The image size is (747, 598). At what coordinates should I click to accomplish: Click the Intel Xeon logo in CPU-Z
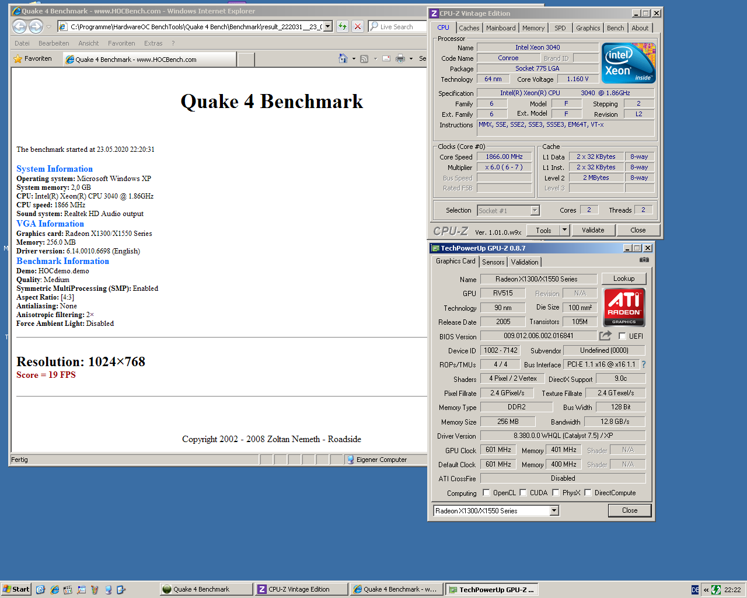[629, 63]
